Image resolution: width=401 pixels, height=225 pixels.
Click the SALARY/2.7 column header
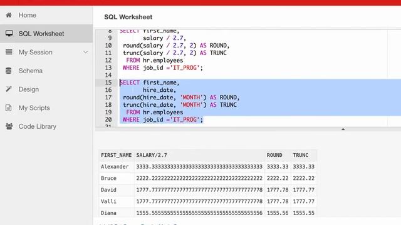(x=152, y=155)
